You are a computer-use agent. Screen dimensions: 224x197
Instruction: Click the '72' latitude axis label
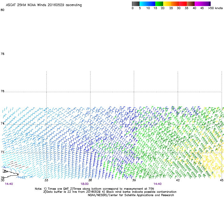click(x=2, y=152)
